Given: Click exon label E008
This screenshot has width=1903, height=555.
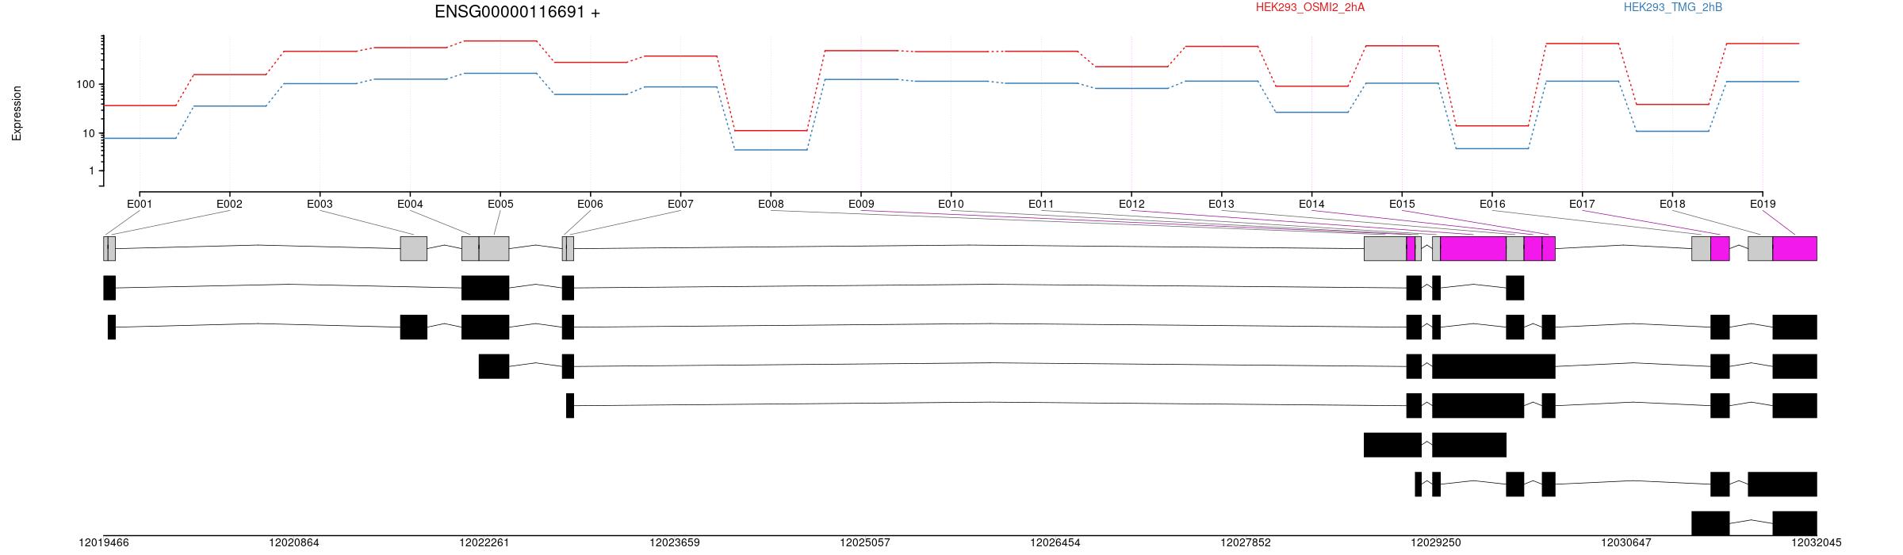Looking at the screenshot, I should click(771, 204).
